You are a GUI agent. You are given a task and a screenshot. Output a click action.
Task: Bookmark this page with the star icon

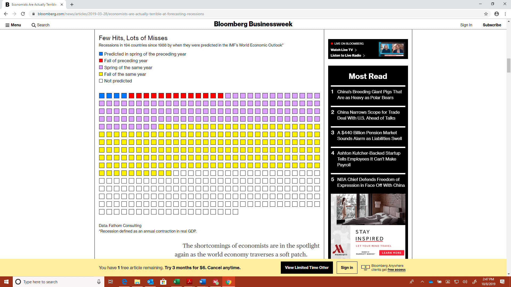click(486, 14)
